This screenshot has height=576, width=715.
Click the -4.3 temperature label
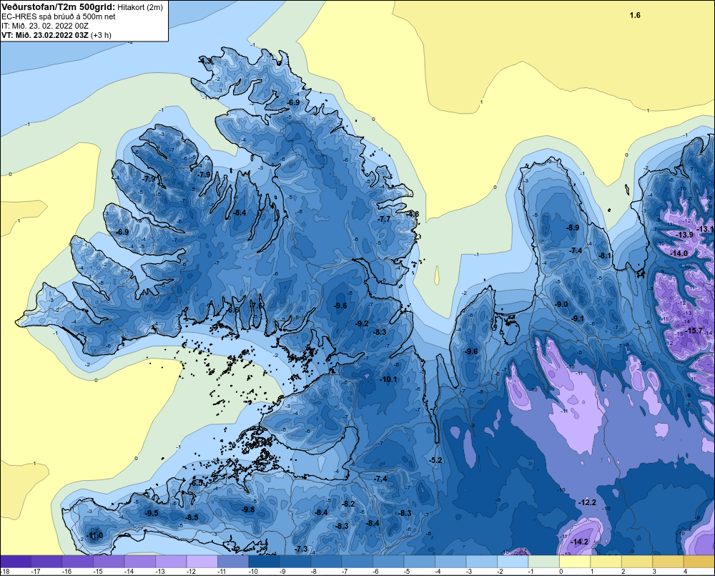(x=206, y=61)
